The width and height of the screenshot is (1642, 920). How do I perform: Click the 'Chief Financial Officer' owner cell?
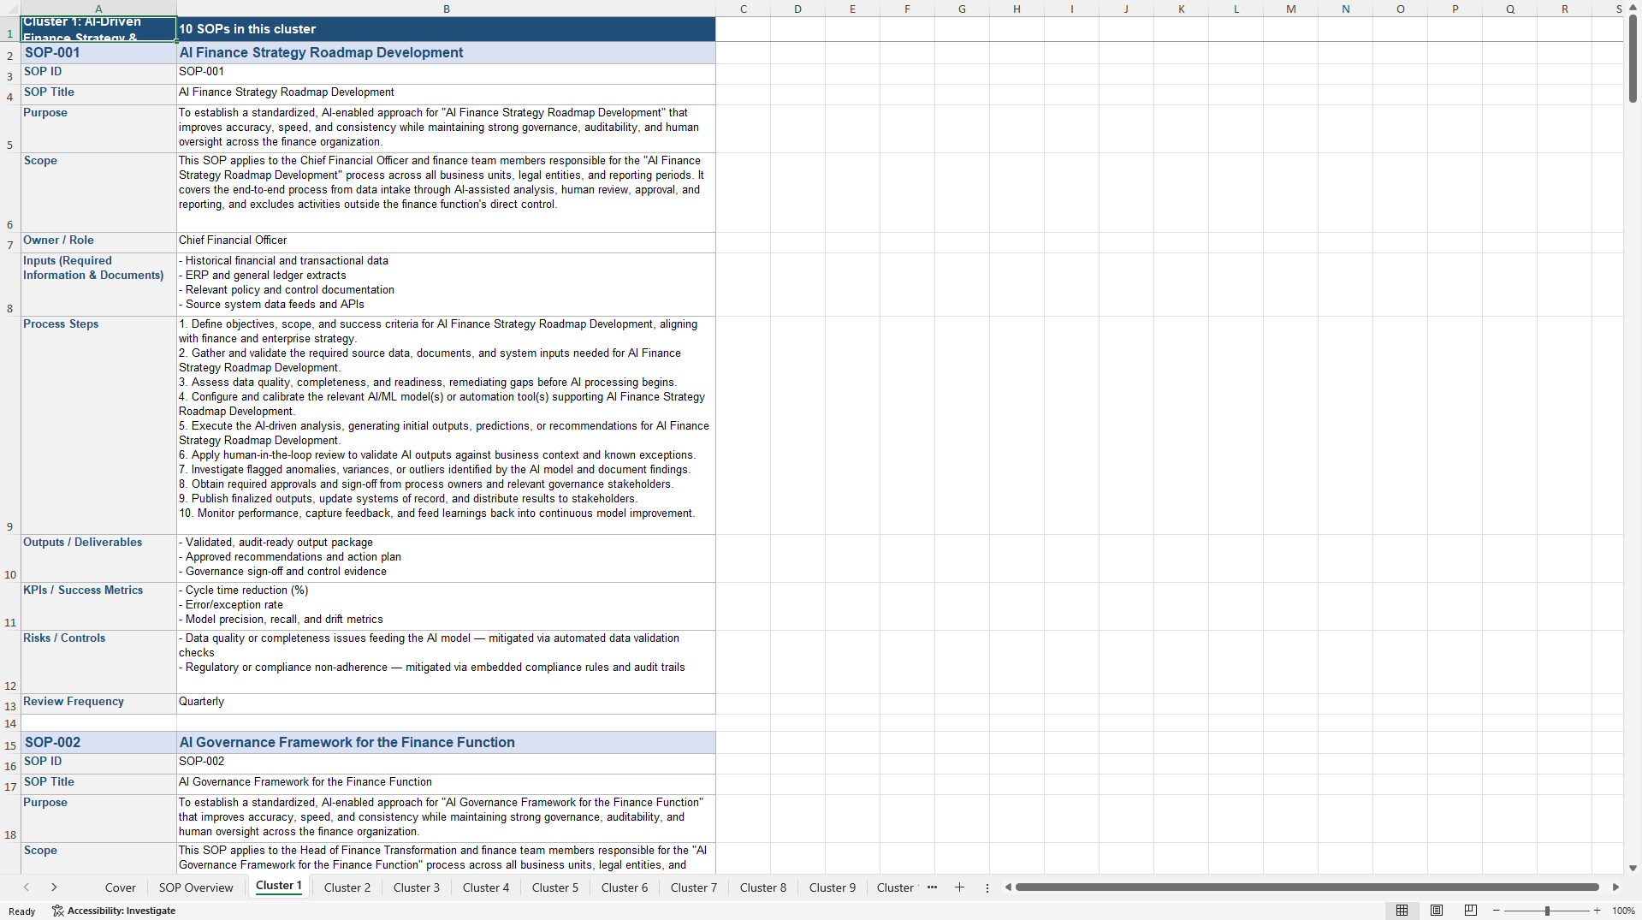[446, 242]
